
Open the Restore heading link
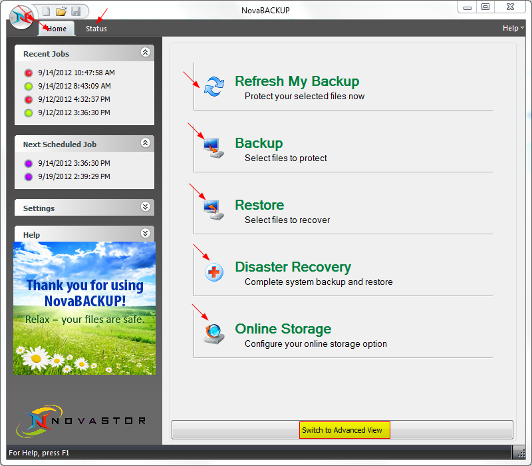pyautogui.click(x=259, y=205)
